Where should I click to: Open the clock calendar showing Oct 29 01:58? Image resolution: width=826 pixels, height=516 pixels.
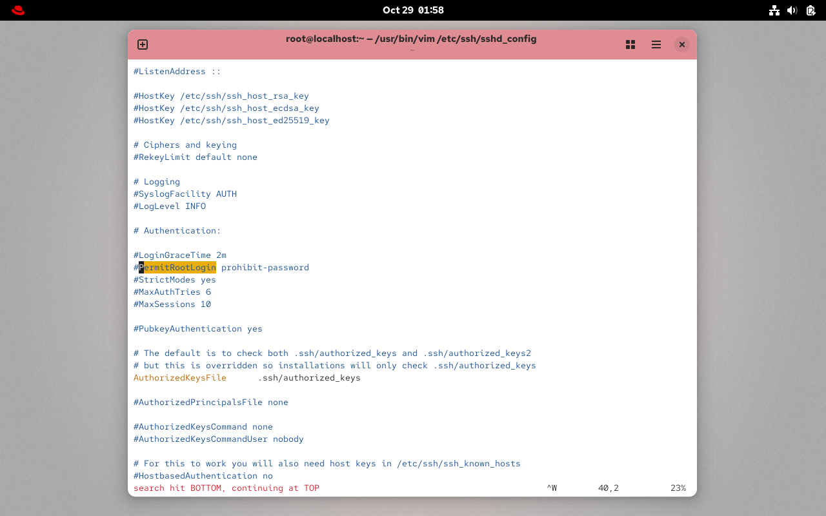413,10
